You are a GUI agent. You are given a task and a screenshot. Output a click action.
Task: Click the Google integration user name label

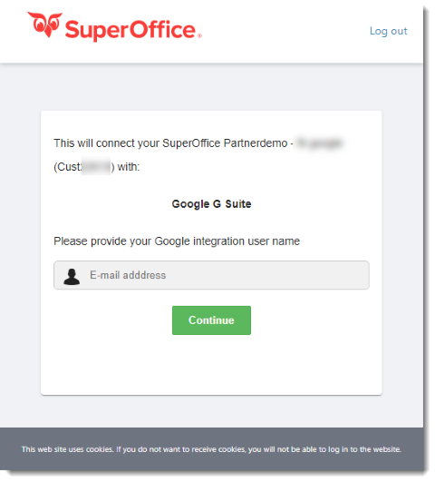click(x=177, y=241)
